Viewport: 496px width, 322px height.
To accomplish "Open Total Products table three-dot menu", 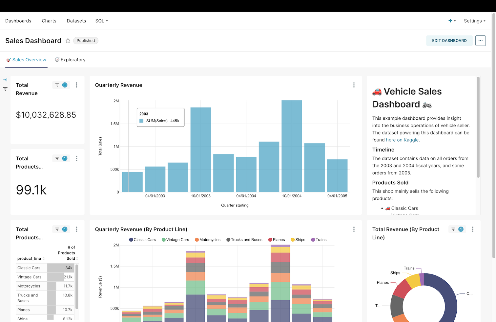I will pos(77,229).
